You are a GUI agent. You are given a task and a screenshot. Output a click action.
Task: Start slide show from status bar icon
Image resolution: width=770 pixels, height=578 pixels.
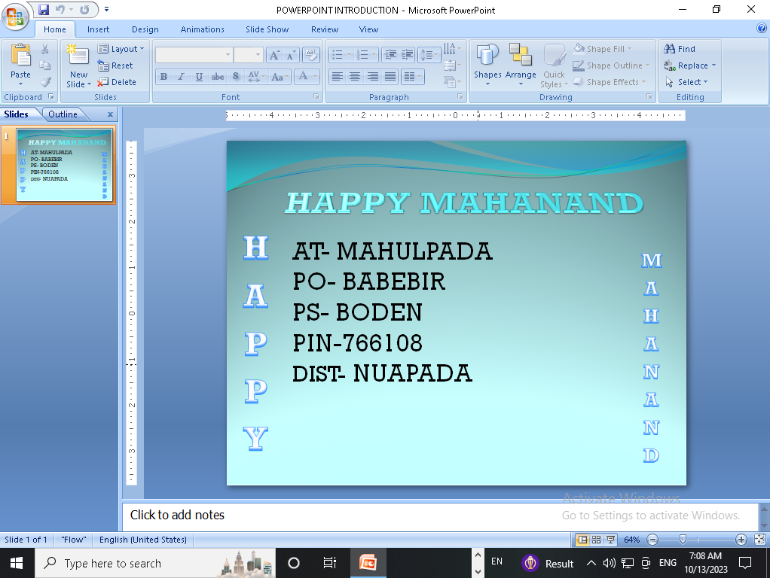coord(611,540)
